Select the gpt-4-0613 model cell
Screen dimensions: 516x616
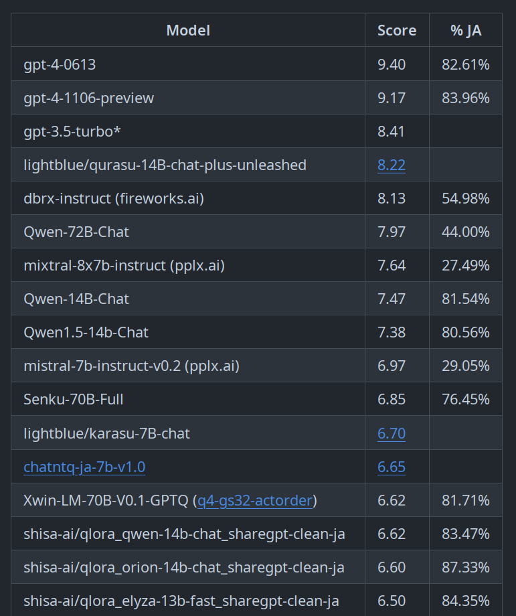(x=60, y=64)
